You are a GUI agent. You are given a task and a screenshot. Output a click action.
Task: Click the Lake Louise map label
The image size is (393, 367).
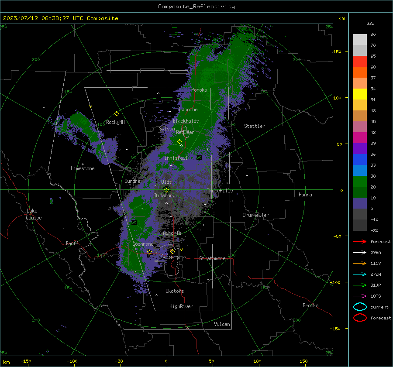point(34,214)
